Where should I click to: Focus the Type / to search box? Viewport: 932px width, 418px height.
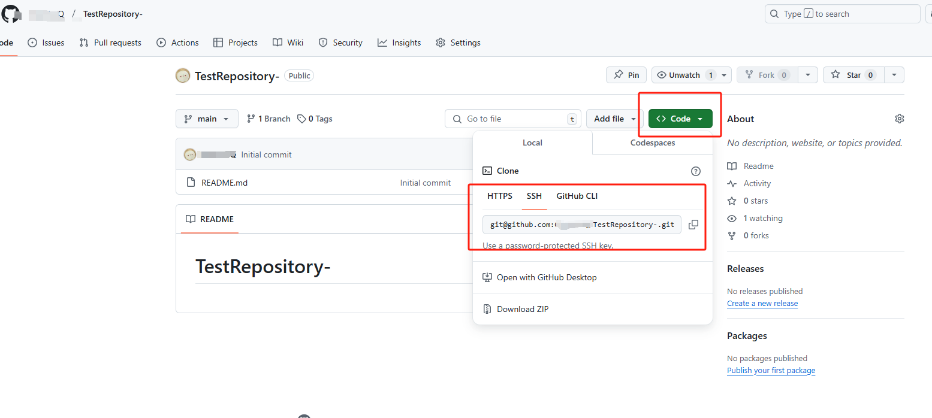click(x=843, y=14)
